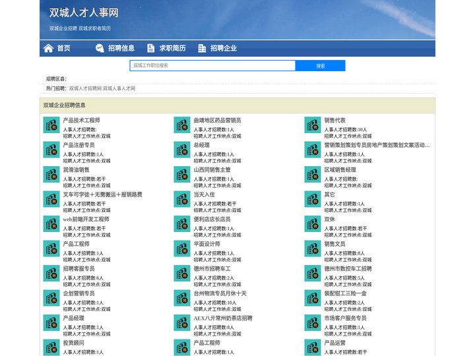This screenshot has width=475, height=356.
Task: Open the 台州物流专员月休十天 job listing
Action: pyautogui.click(x=220, y=293)
